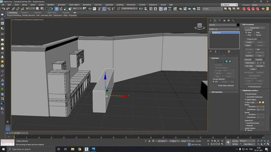Activate the Select Object tool
This screenshot has height=152, width=271.
coord(37,8)
